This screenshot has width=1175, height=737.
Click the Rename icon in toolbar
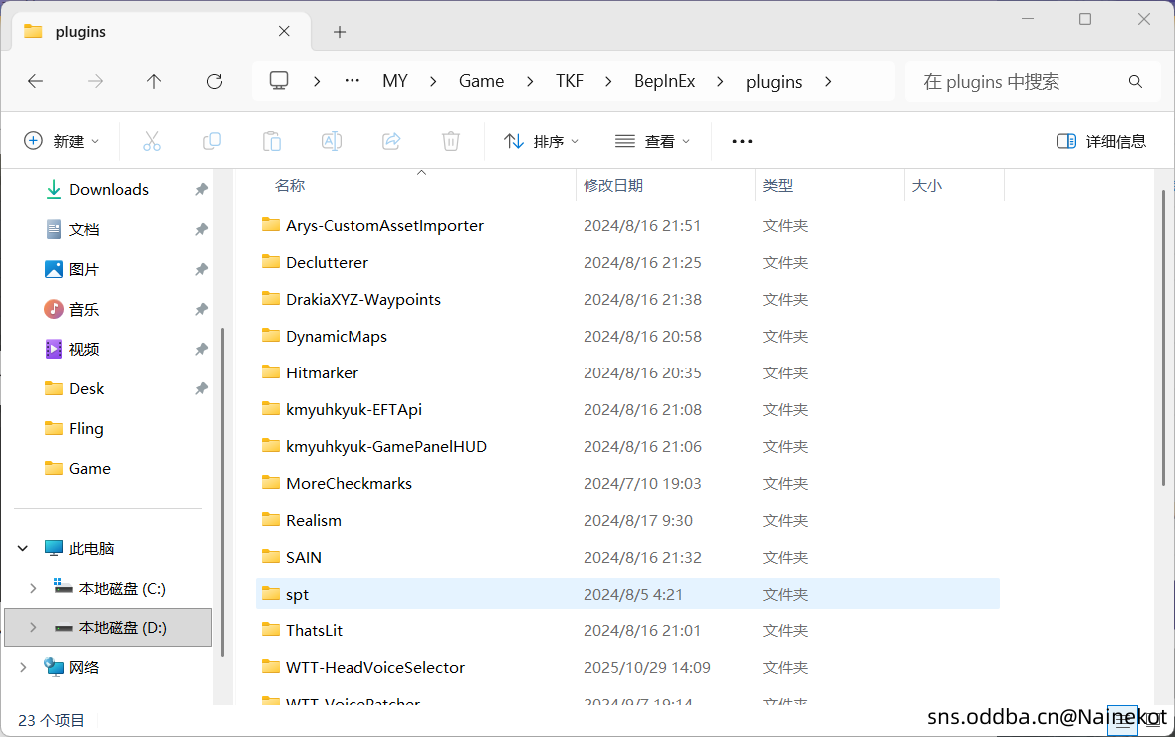pos(332,141)
